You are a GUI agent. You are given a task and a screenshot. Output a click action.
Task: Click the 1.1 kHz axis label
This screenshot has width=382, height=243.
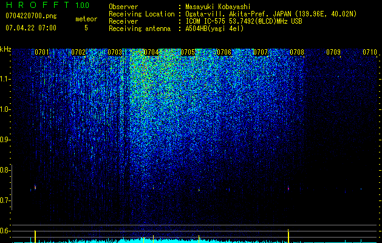point(5,79)
